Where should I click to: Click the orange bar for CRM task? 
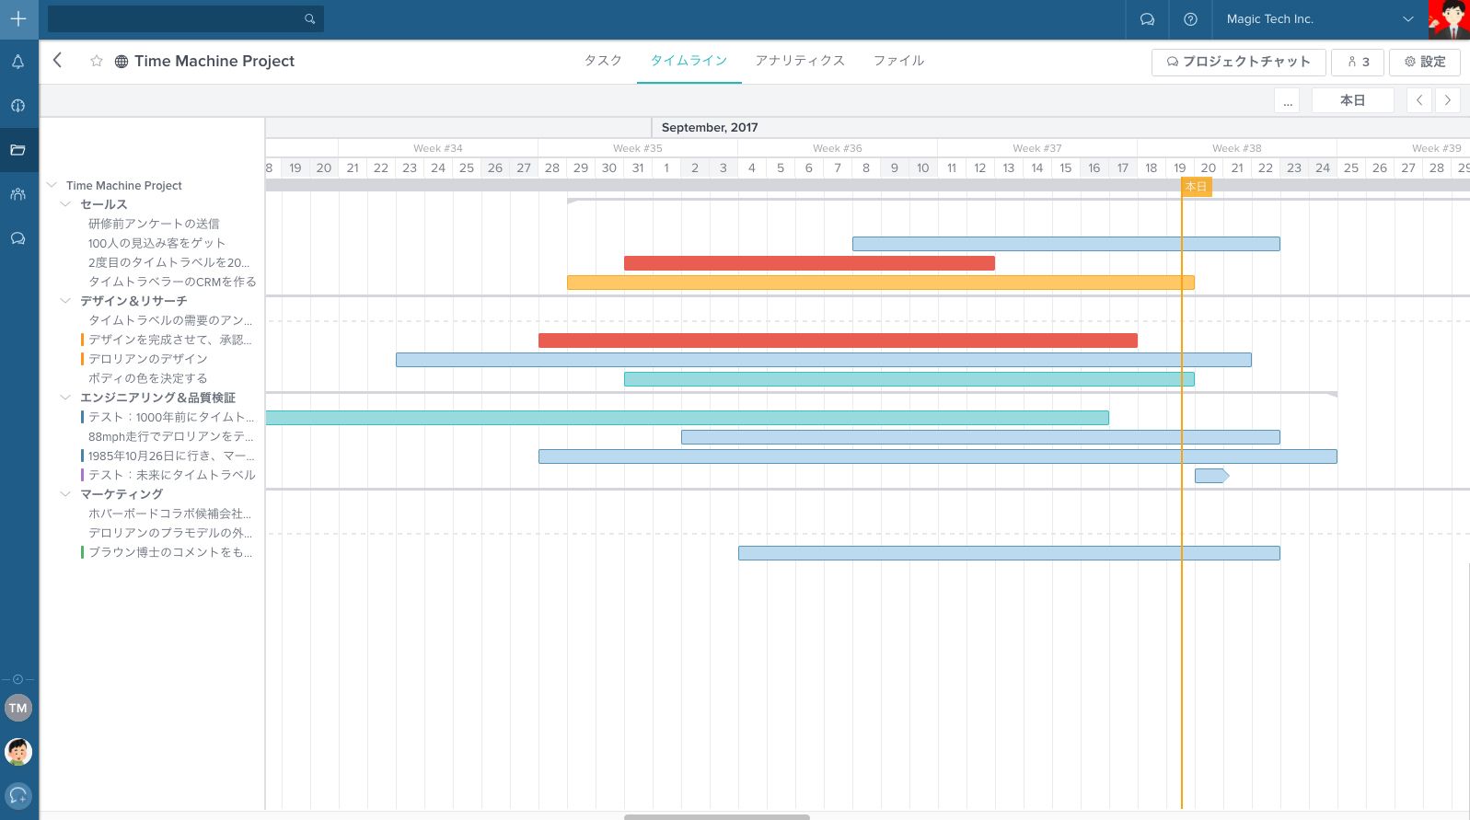880,283
